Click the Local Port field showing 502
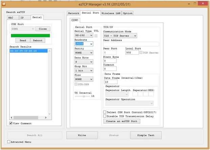 coord(132,53)
